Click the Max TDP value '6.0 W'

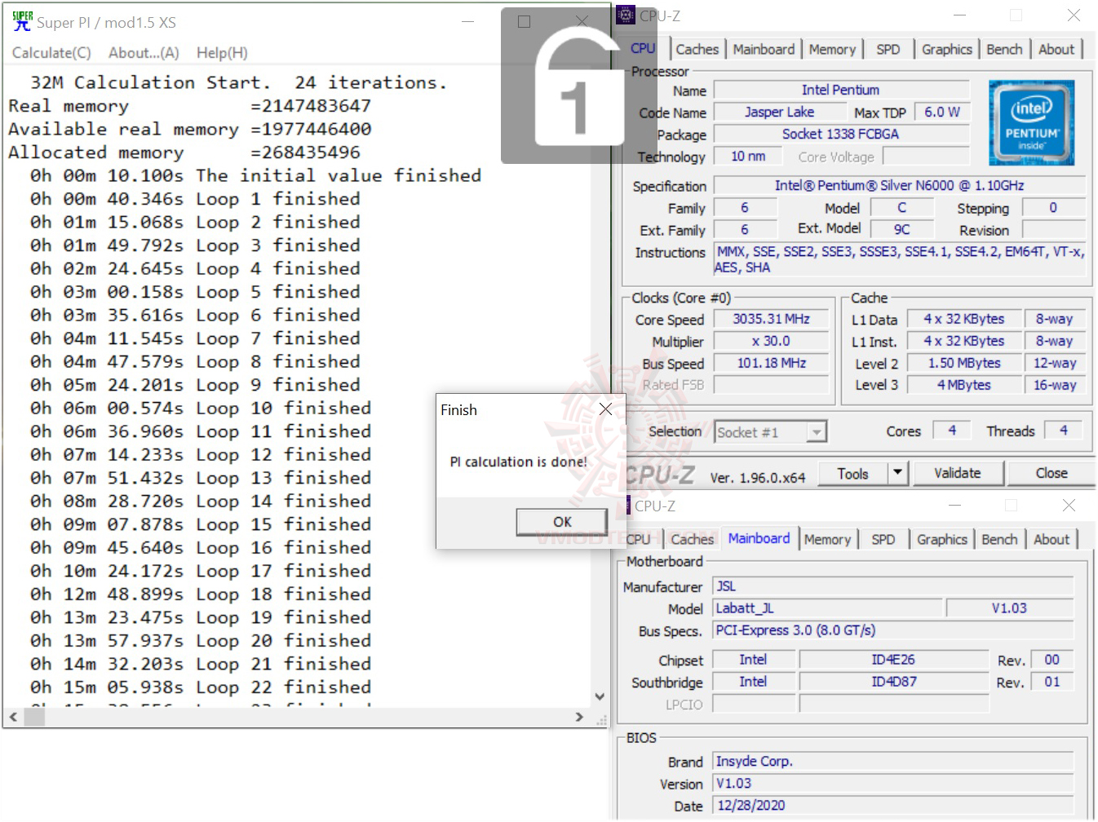pos(942,112)
